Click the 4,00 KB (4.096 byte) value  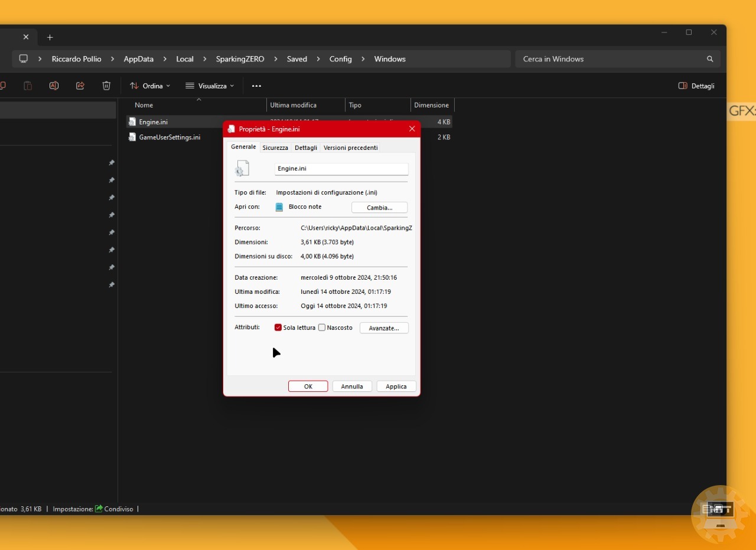327,257
